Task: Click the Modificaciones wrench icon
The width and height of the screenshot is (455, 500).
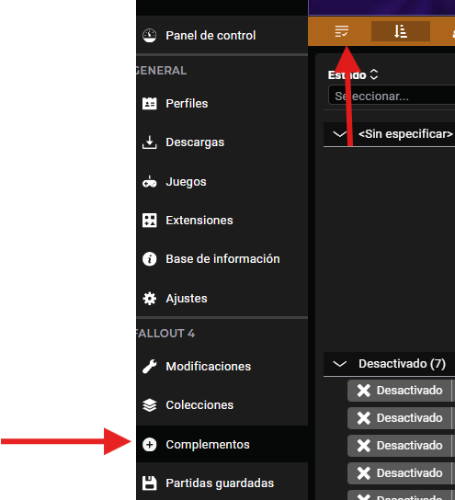Action: tap(149, 367)
